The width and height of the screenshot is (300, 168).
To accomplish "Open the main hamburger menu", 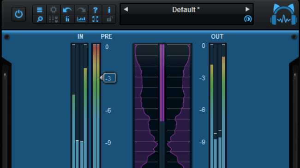I will (x=40, y=10).
